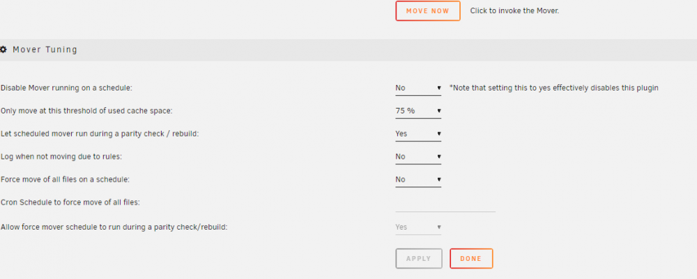The height and width of the screenshot is (279, 697).
Task: Focus the Cron Schedule input field
Action: tap(445, 205)
